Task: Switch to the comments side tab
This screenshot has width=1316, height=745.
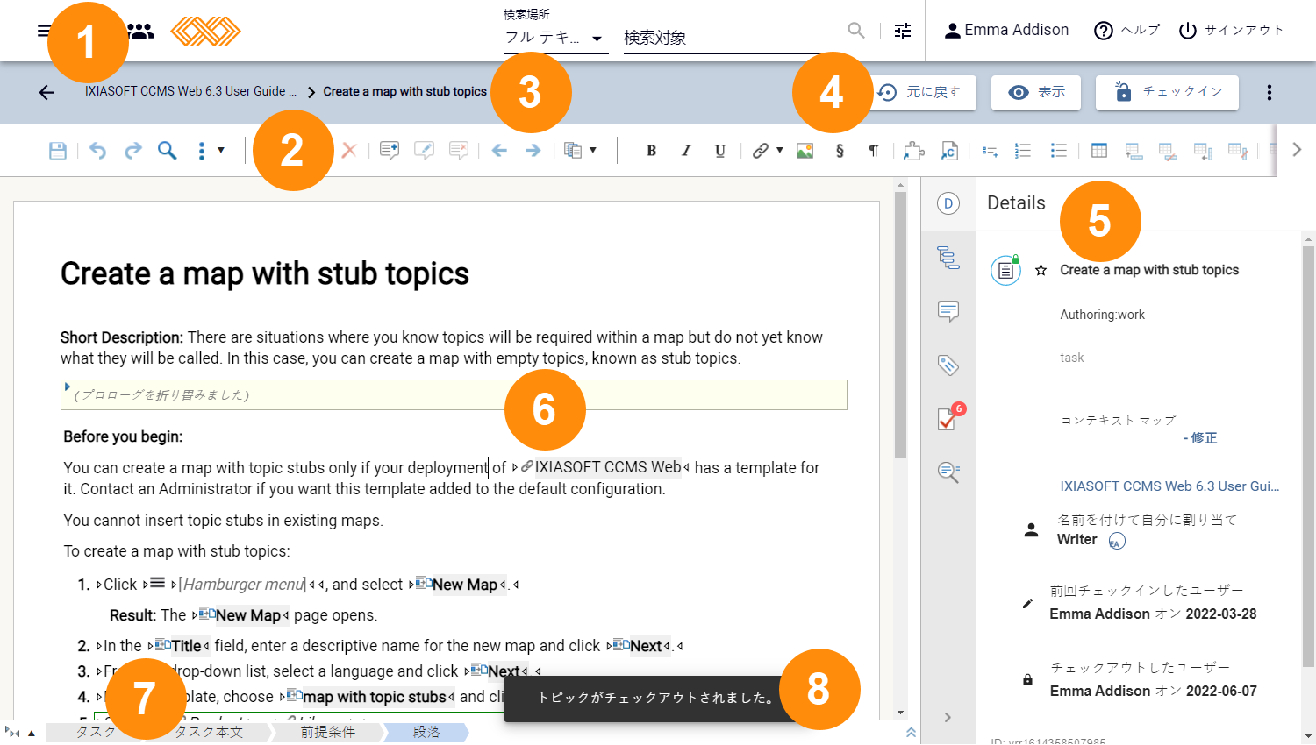Action: click(948, 311)
